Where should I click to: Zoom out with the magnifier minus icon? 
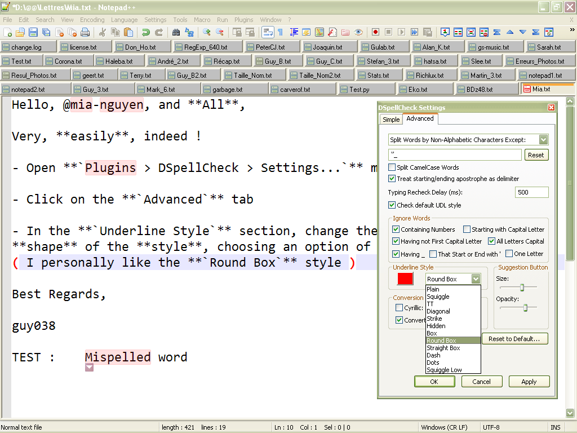pos(220,32)
